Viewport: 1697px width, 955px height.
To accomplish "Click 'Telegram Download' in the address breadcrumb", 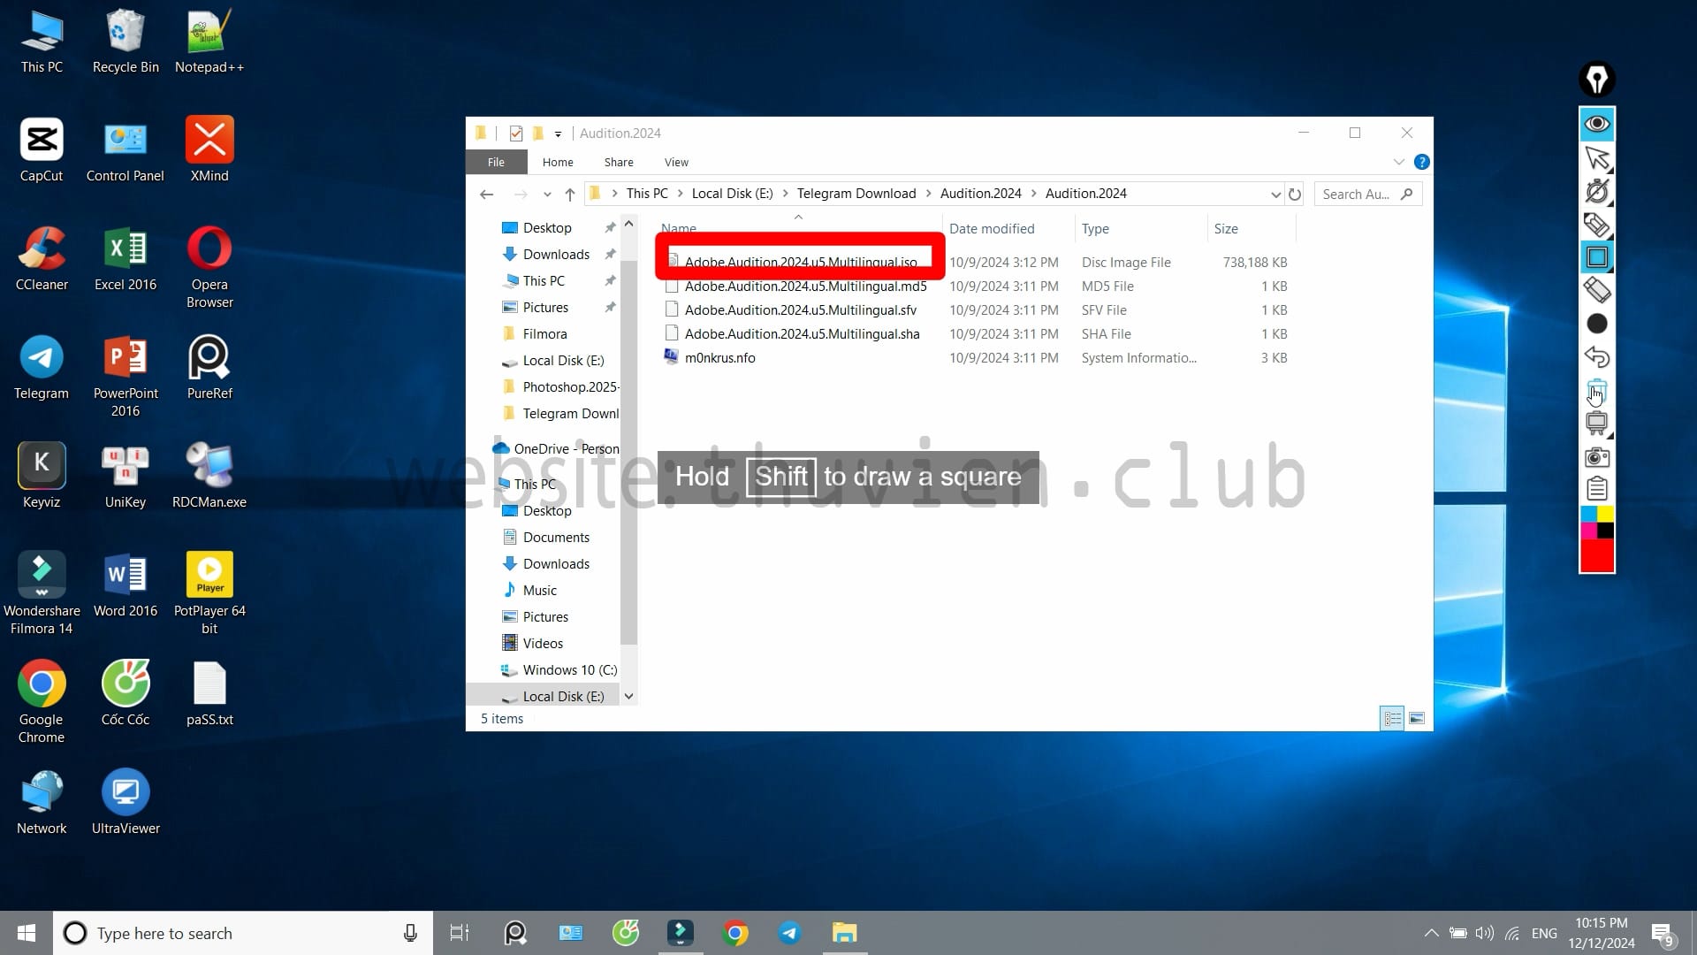I will pos(856,194).
